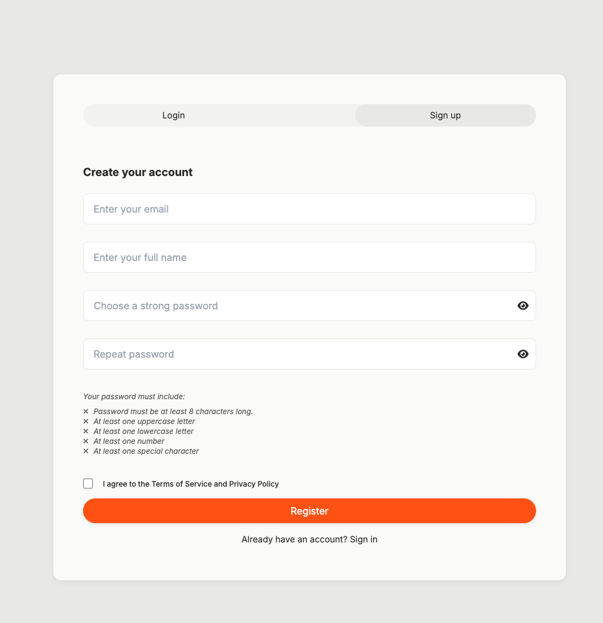Check the Terms of Service agreement box
Screen dimensions: 603x623
pos(88,483)
